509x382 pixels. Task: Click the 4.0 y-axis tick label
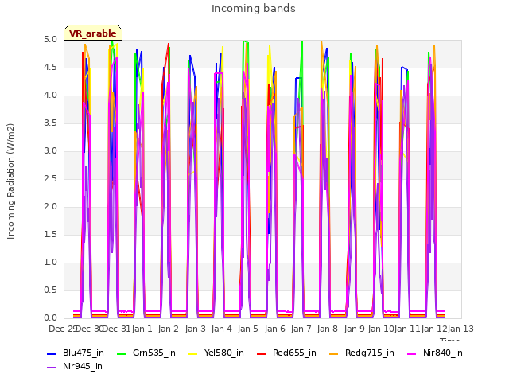(x=50, y=95)
